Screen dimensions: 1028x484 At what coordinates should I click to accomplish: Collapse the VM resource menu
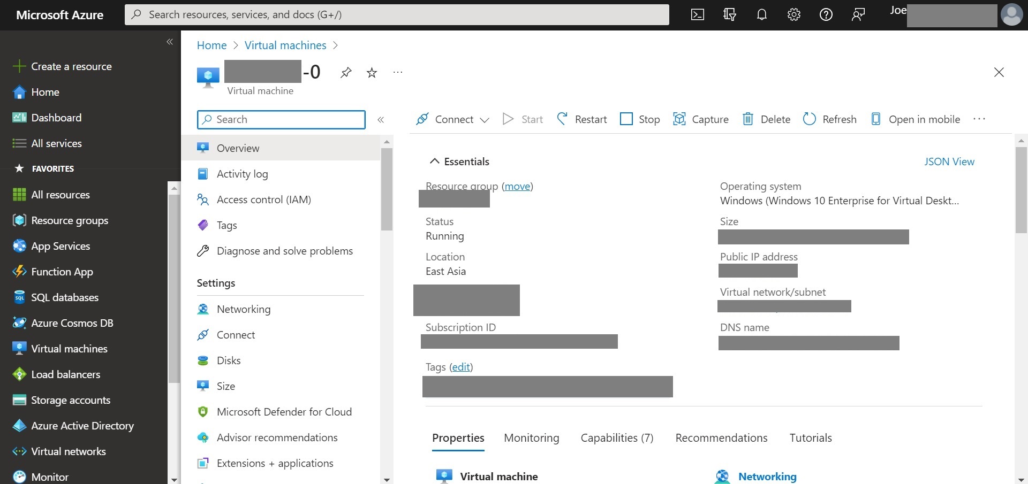tap(381, 120)
